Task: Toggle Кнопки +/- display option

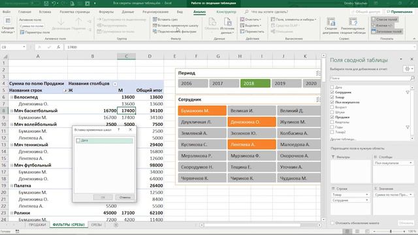Action: 383,25
